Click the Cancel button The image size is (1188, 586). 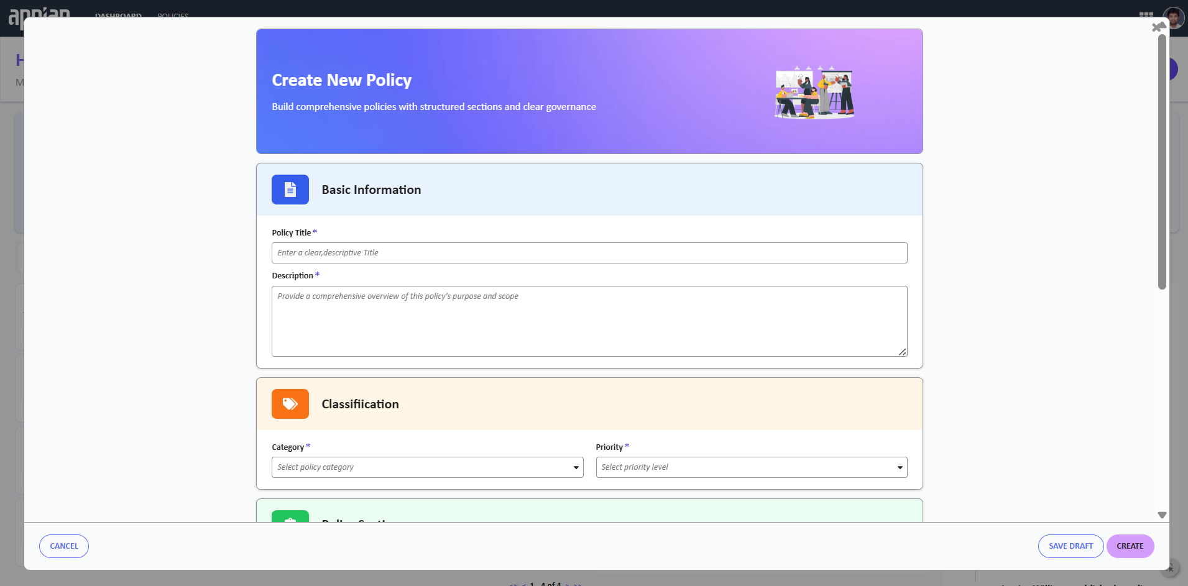pyautogui.click(x=64, y=546)
